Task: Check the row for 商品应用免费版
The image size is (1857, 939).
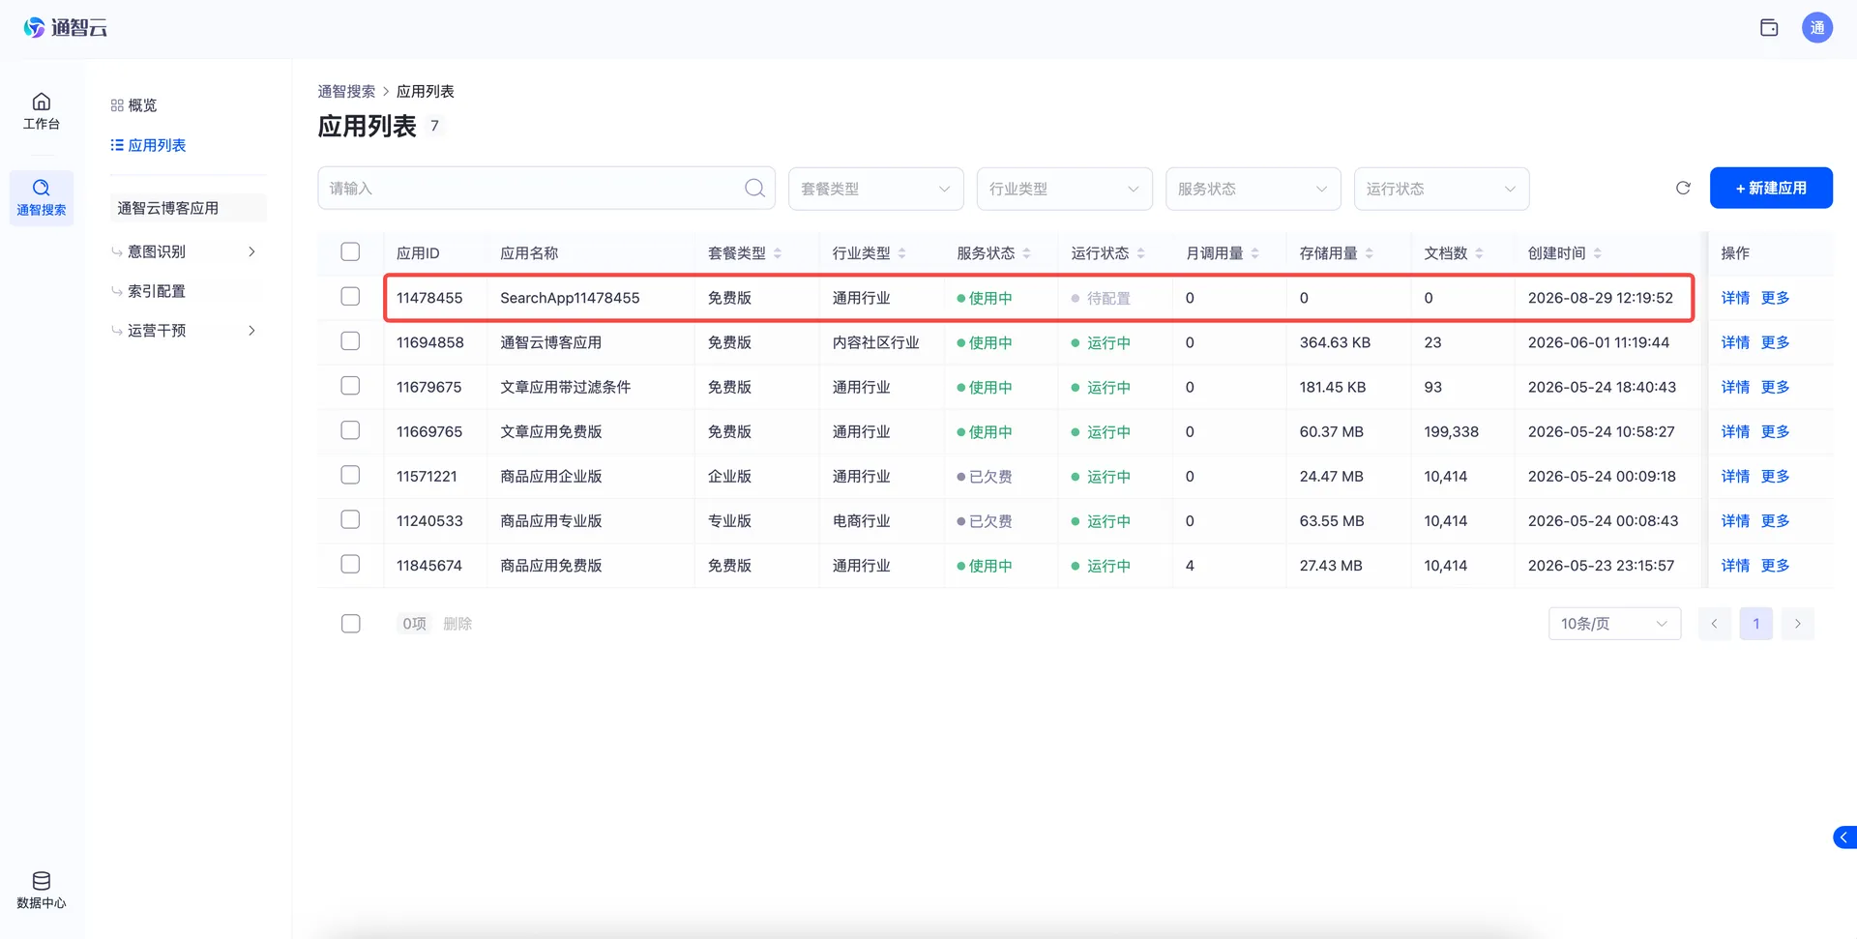Action: point(350,564)
